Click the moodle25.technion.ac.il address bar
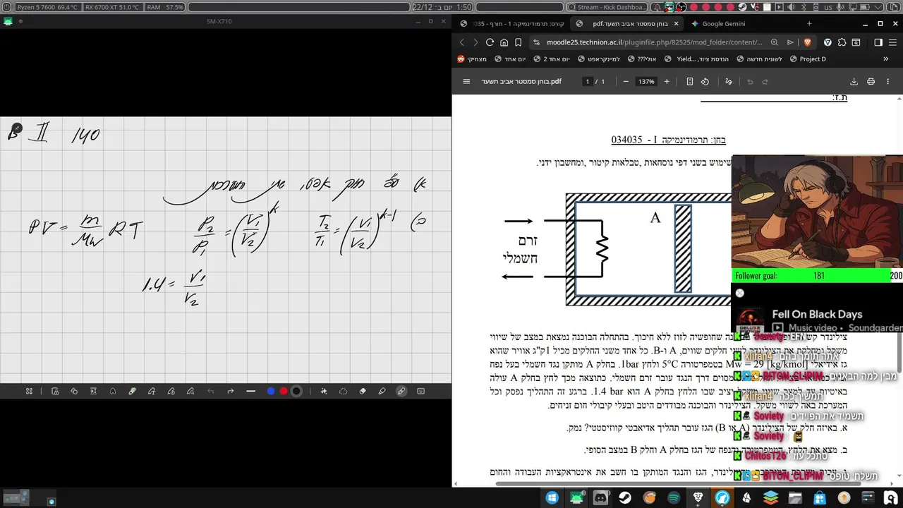The height and width of the screenshot is (508, 903). pyautogui.click(x=654, y=42)
